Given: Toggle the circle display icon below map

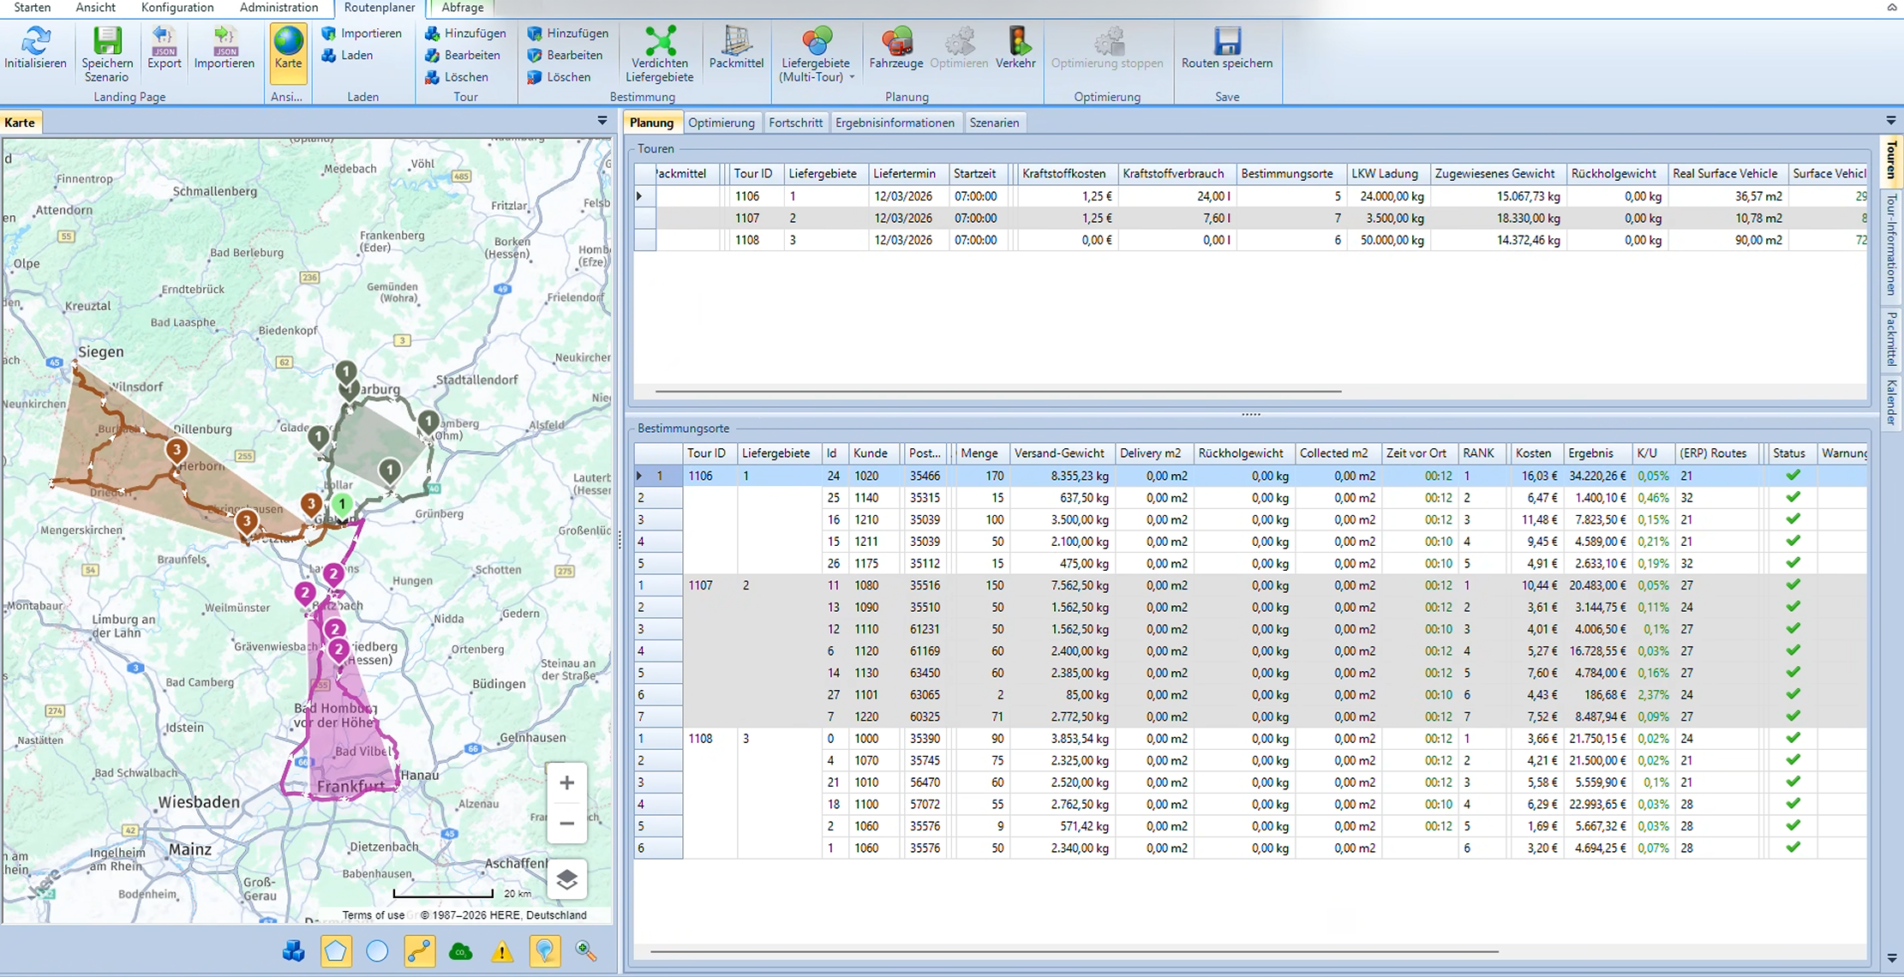Looking at the screenshot, I should tap(377, 950).
